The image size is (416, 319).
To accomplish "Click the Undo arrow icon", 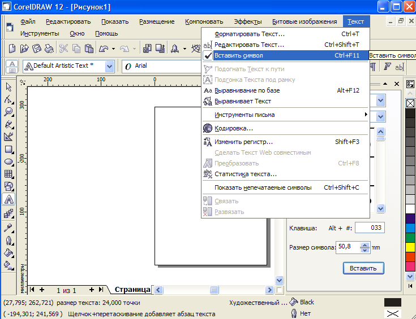I will [x=104, y=49].
